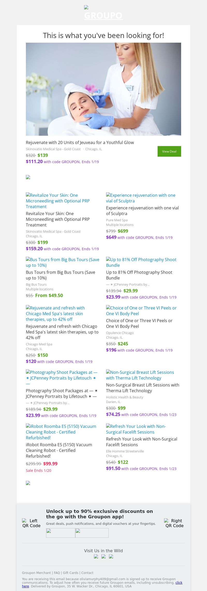Open the Left QR Code image
The width and height of the screenshot is (207, 591).
31,523
